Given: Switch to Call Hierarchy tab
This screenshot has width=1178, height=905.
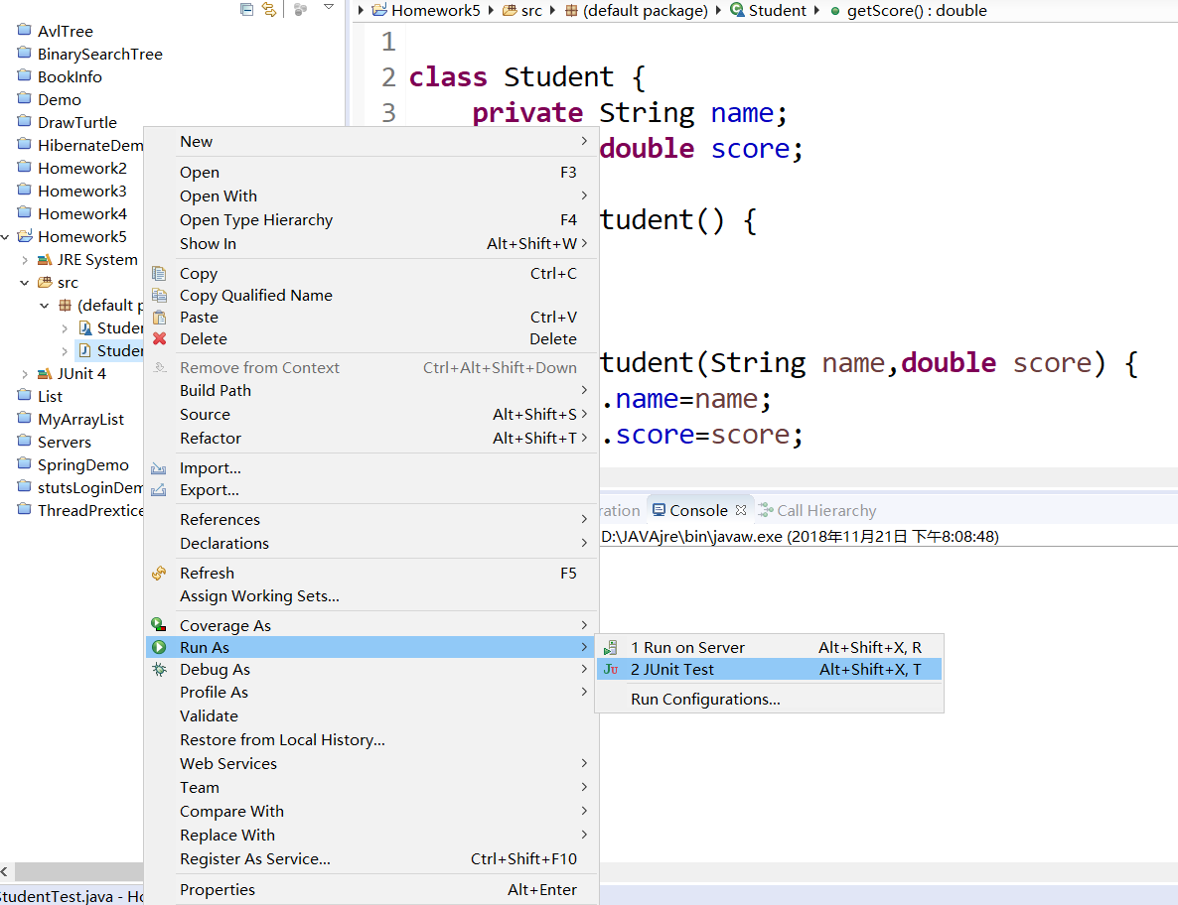Looking at the screenshot, I should pyautogui.click(x=817, y=511).
